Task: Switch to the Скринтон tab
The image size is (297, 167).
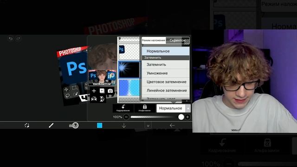Action: [x=177, y=40]
